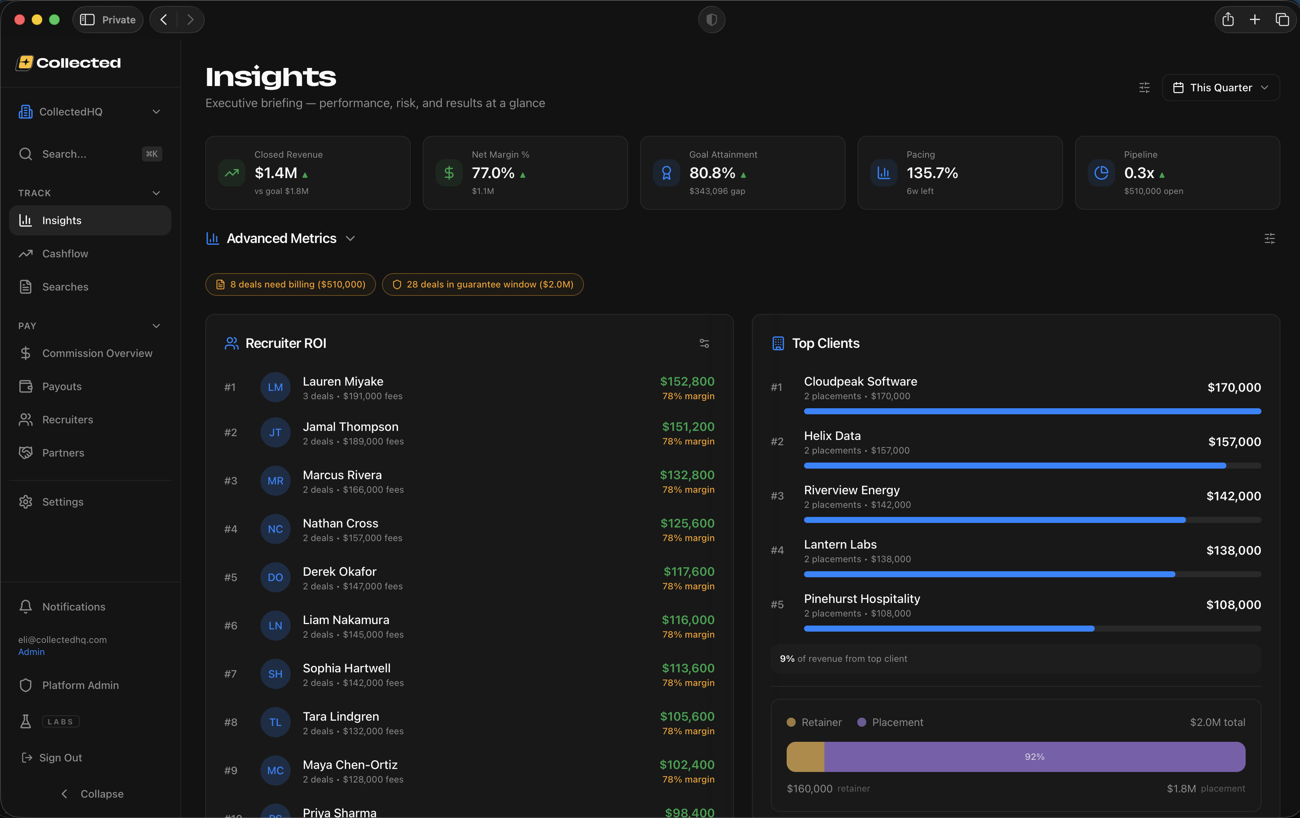
Task: Toggle the browser sidebar Private button
Action: [x=108, y=20]
